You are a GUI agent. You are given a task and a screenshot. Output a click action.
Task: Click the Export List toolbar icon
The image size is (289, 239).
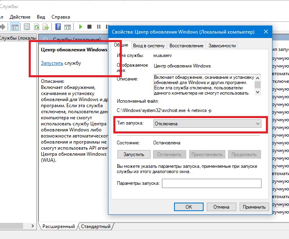pos(46,27)
